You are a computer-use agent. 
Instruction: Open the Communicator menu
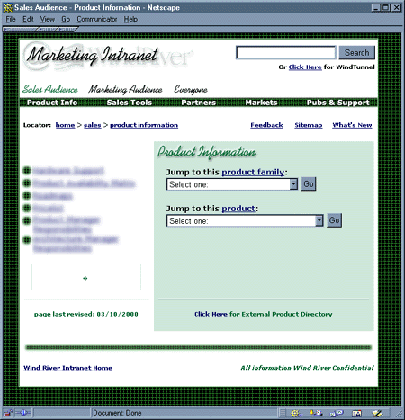97,19
